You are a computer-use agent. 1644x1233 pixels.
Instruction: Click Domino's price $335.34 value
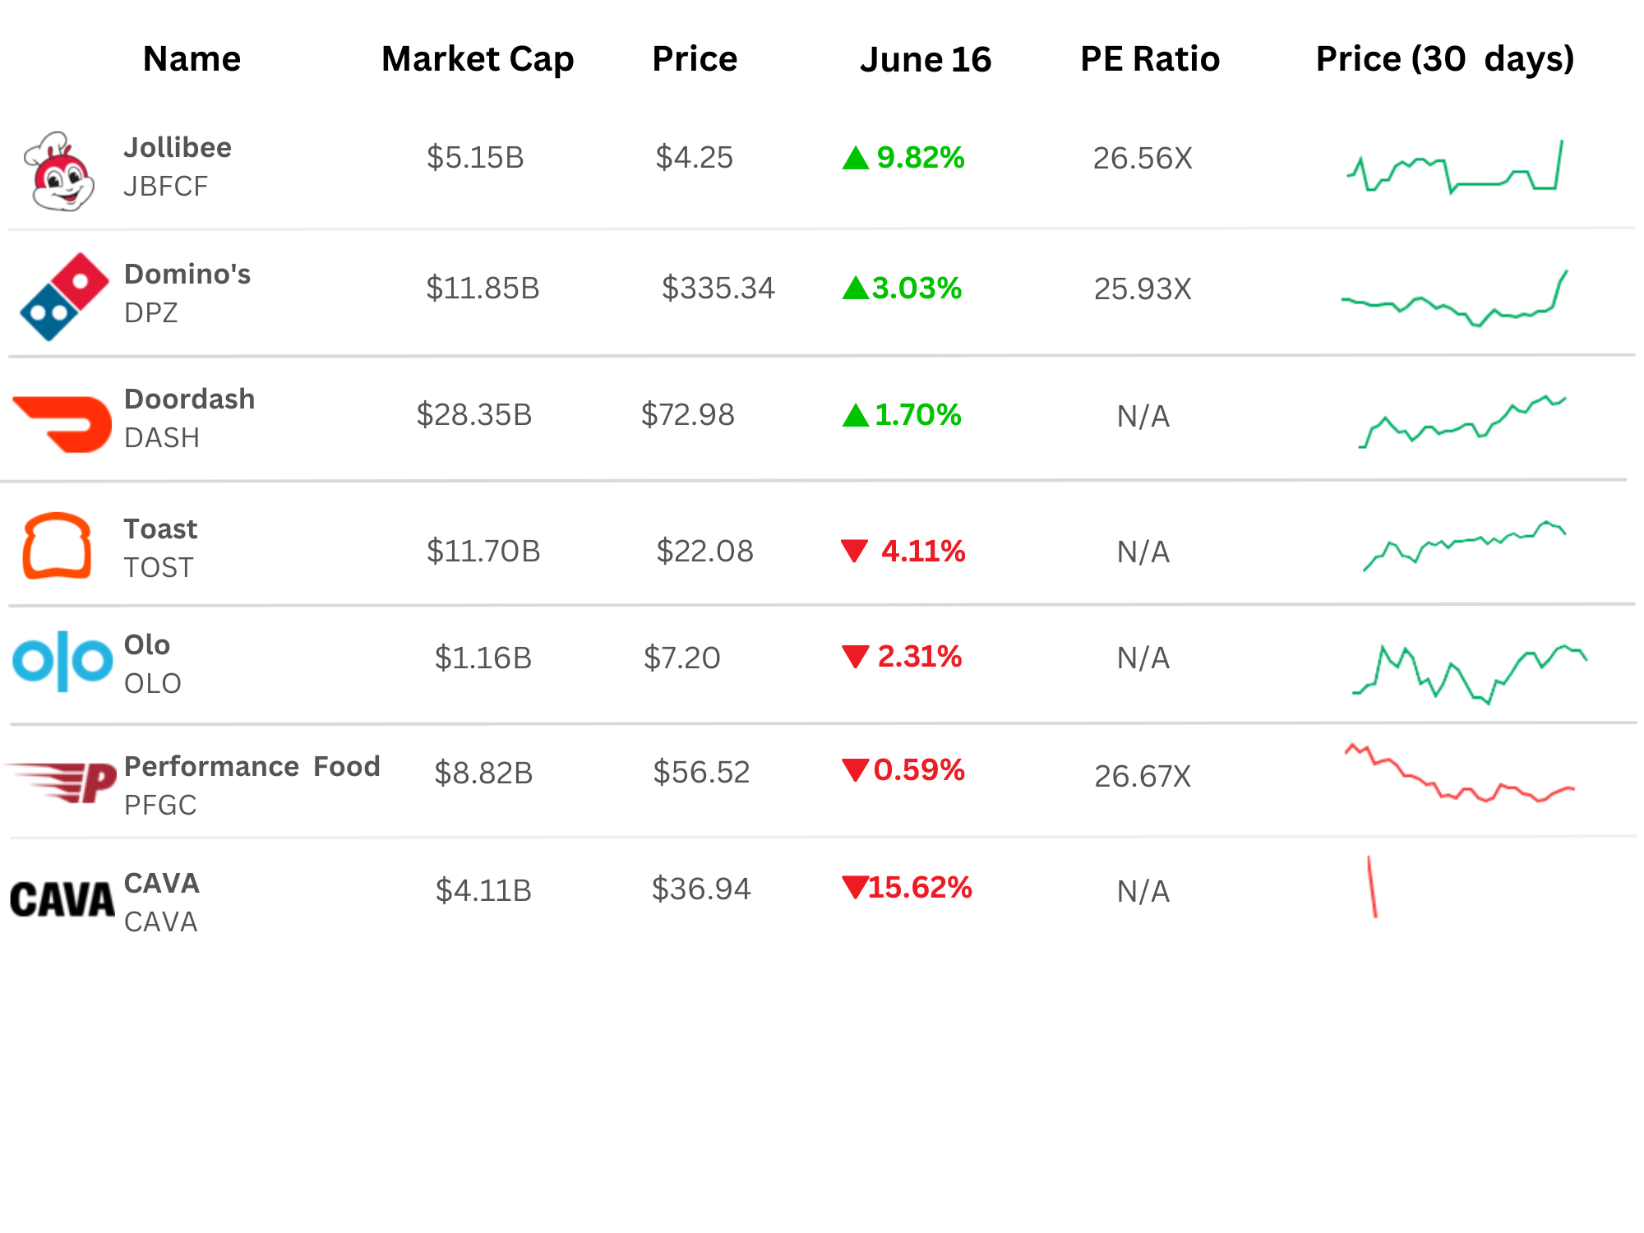pyautogui.click(x=718, y=289)
